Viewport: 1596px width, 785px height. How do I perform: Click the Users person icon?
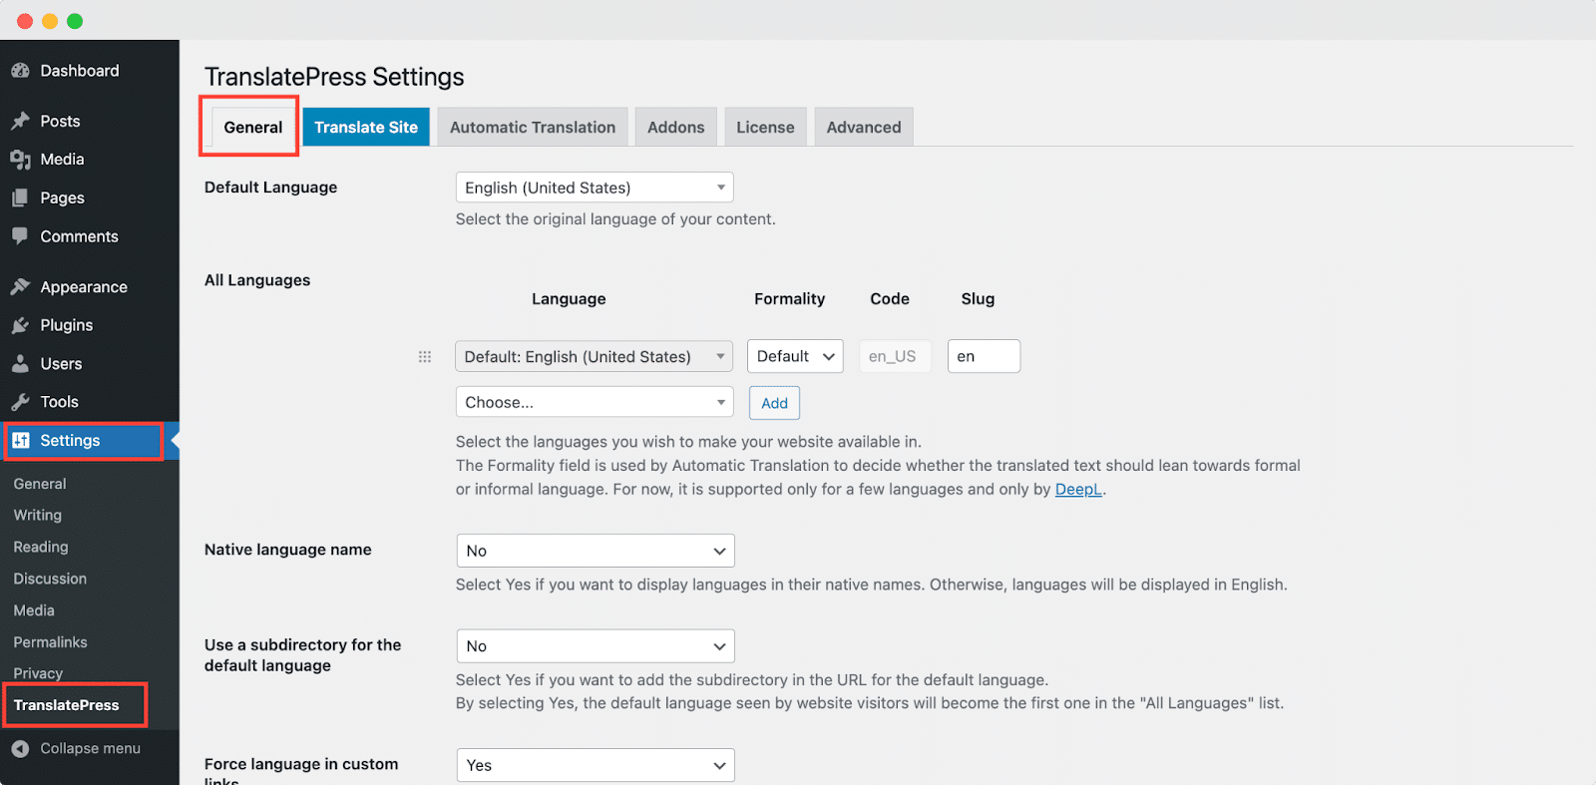(20, 363)
